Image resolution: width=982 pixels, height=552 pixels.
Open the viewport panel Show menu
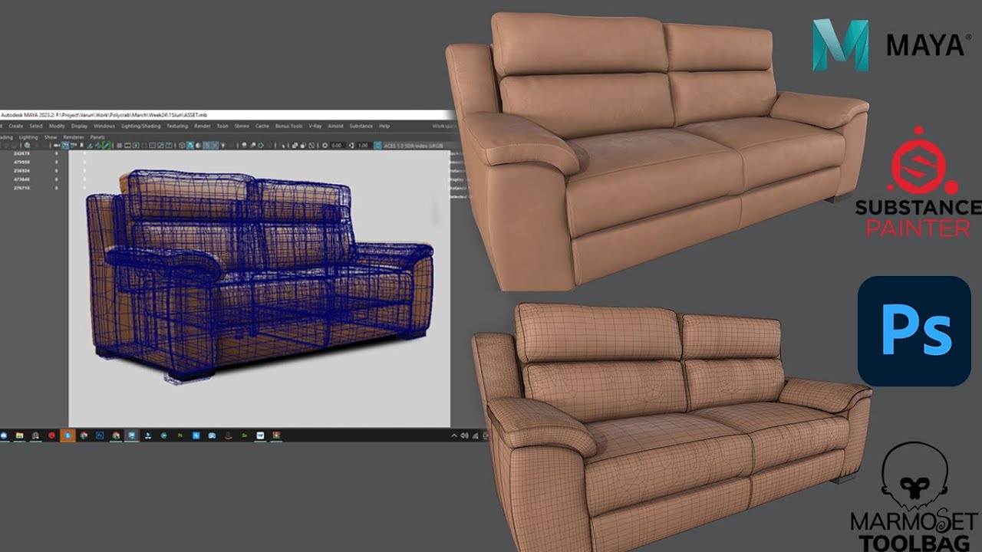pyautogui.click(x=51, y=137)
